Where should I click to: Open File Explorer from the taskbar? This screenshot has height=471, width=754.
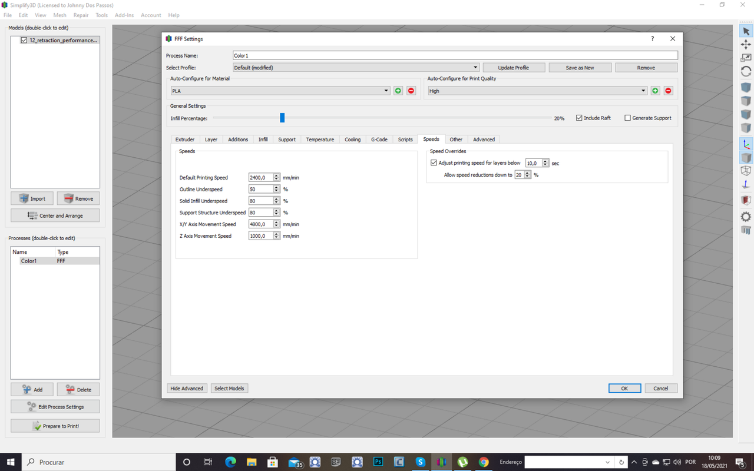252,462
